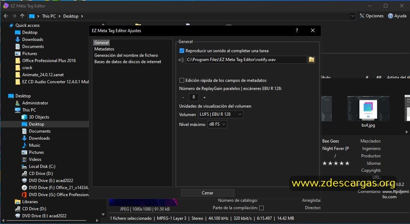Select EZ CD Audio Converter folder in tree
410x224 pixels.
click(x=55, y=82)
